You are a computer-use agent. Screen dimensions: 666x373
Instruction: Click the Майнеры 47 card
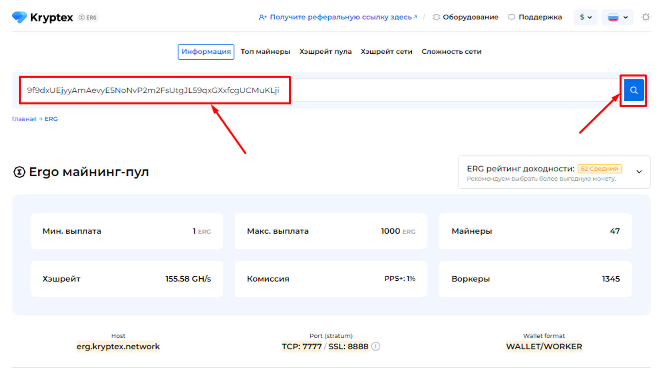(535, 231)
